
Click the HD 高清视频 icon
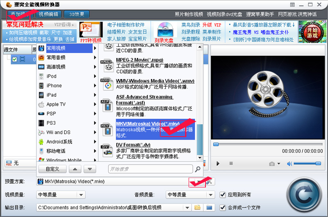click(x=41, y=67)
